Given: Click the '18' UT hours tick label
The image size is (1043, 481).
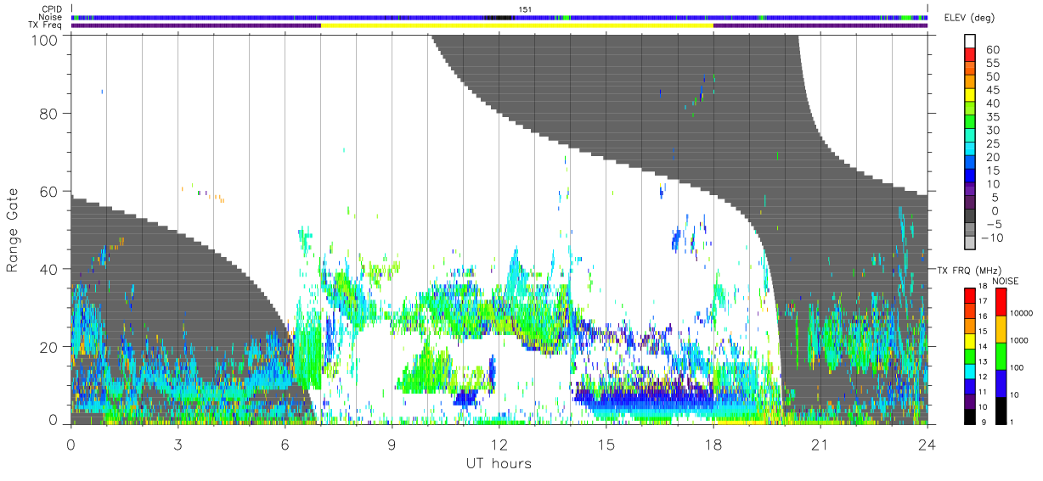Looking at the screenshot, I should click(713, 445).
